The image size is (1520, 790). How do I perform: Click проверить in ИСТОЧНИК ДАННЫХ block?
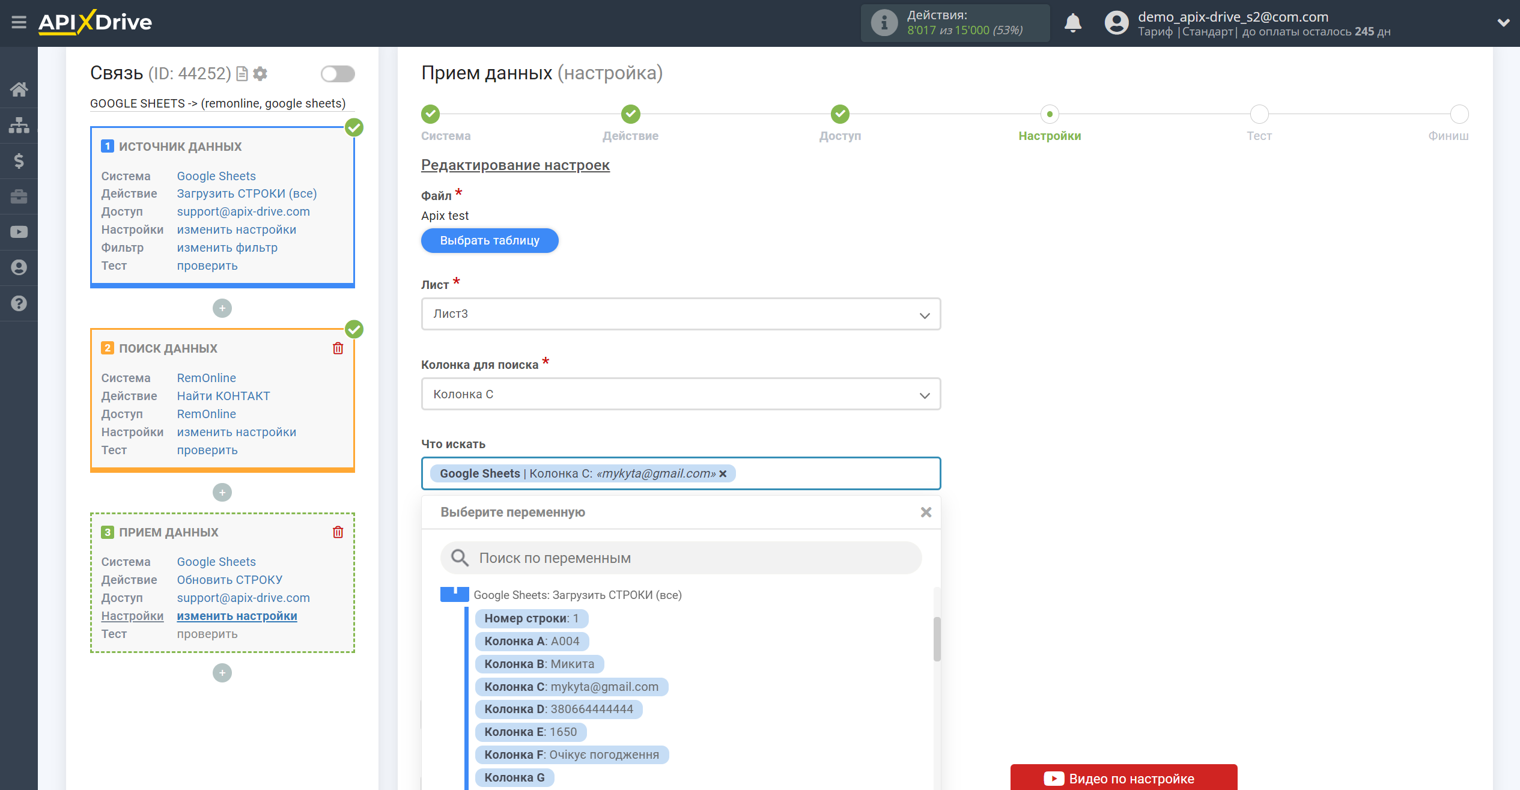tap(207, 266)
